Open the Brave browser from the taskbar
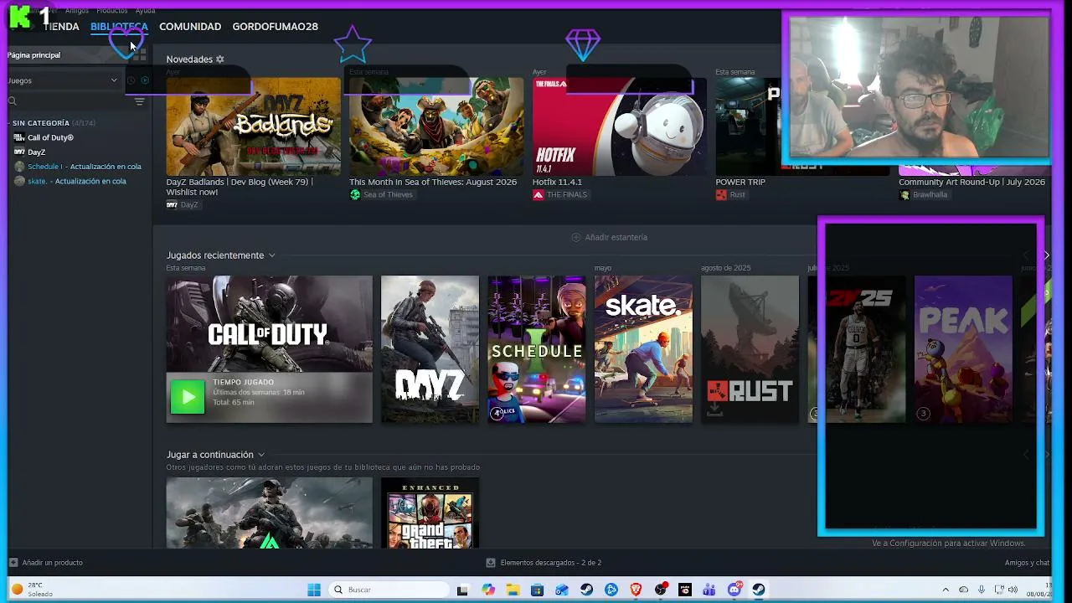 636,590
